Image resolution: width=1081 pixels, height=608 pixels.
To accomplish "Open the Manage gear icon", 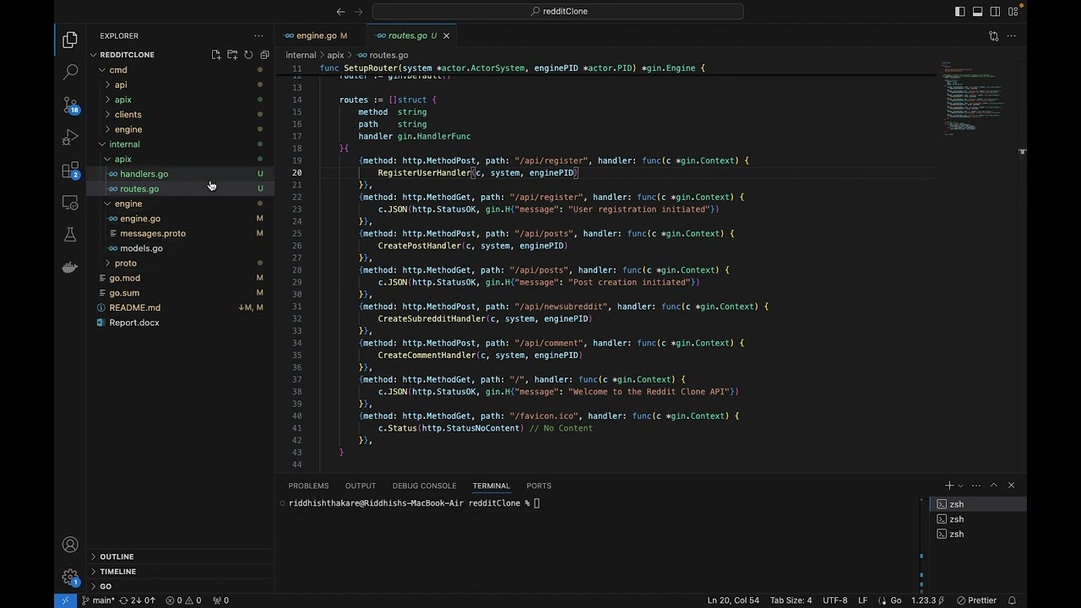I will [70, 578].
